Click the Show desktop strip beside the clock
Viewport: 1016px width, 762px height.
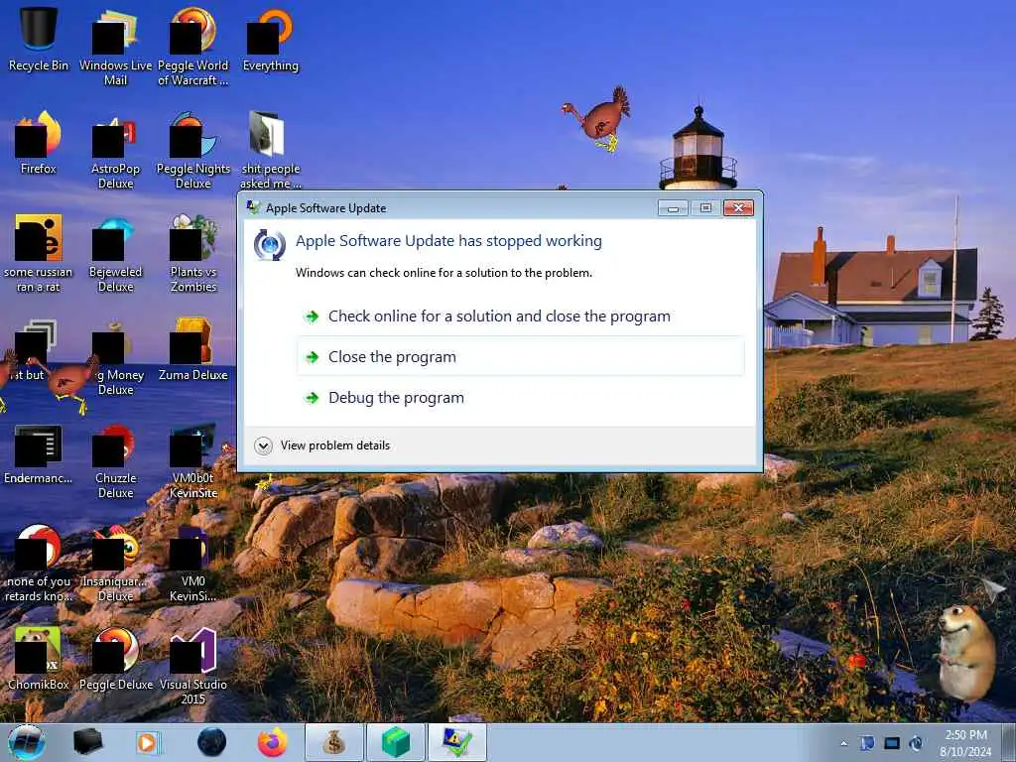pos(1009,742)
